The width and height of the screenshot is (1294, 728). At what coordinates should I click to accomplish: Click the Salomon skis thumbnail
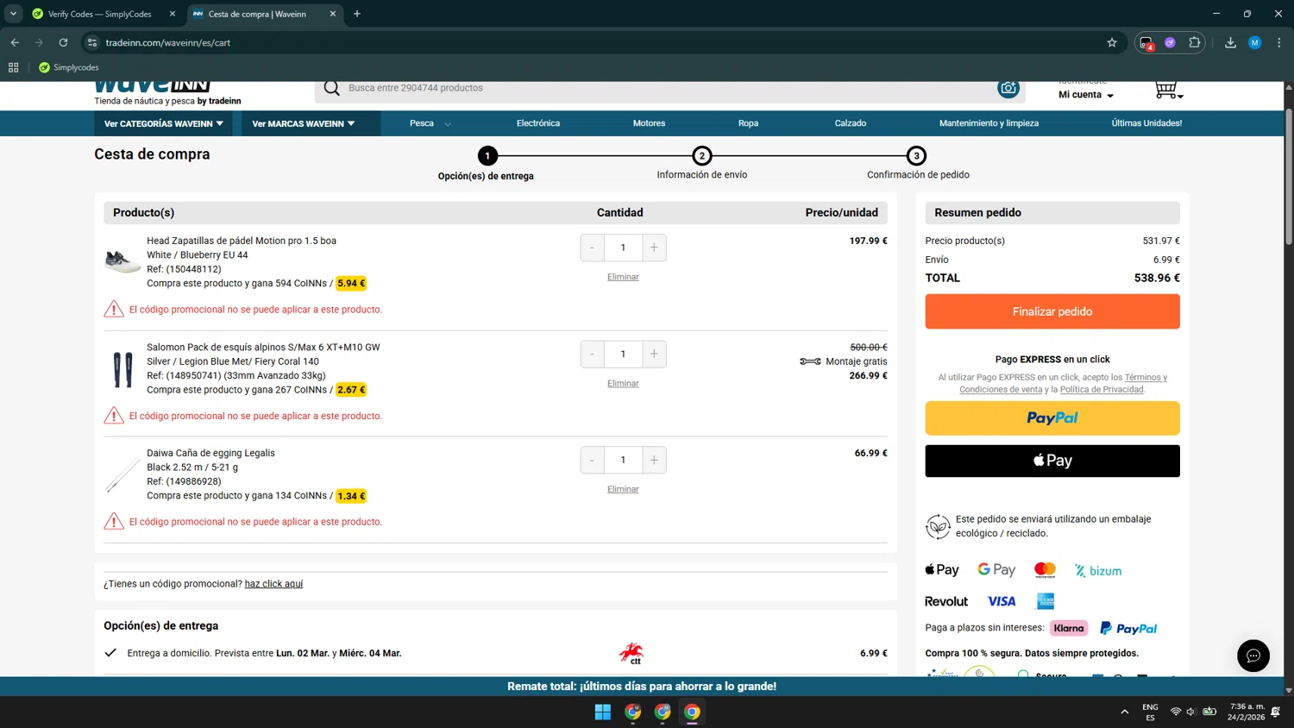pyautogui.click(x=122, y=369)
